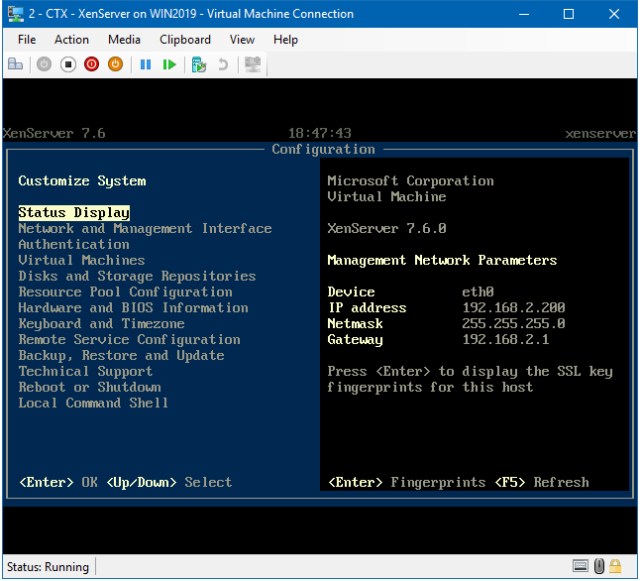Open the File menu
640x581 pixels.
click(x=27, y=40)
